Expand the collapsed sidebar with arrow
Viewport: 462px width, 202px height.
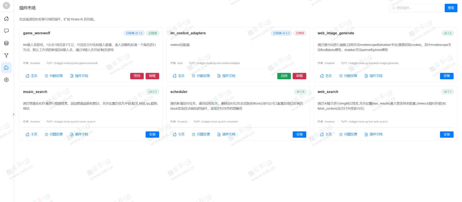click(x=14, y=115)
